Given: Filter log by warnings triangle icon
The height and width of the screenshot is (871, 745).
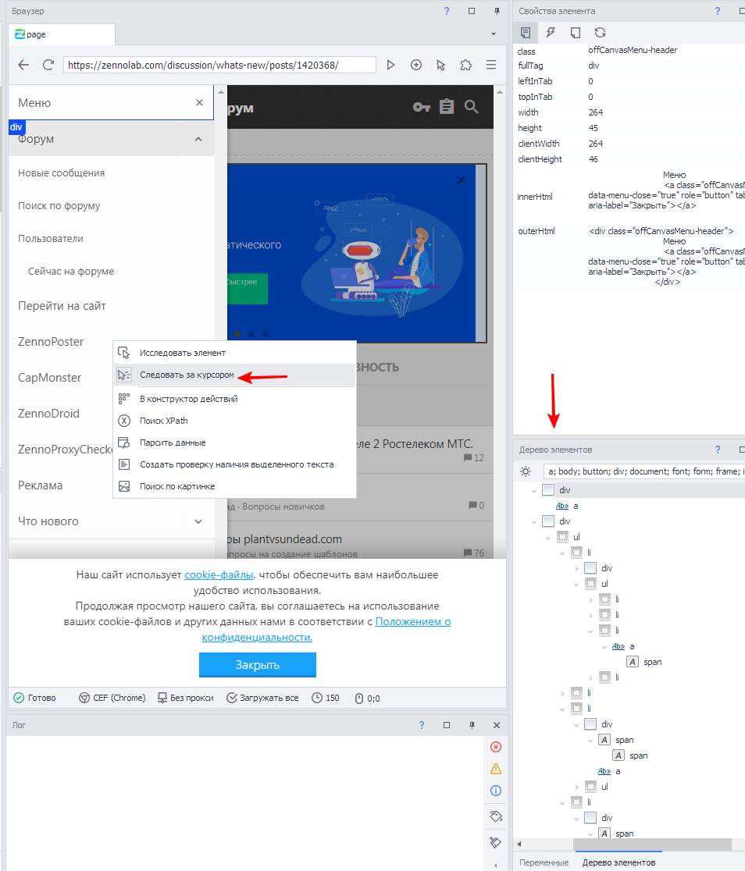Looking at the screenshot, I should point(496,769).
